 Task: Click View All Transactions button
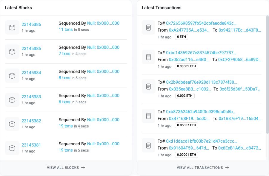click(x=203, y=167)
